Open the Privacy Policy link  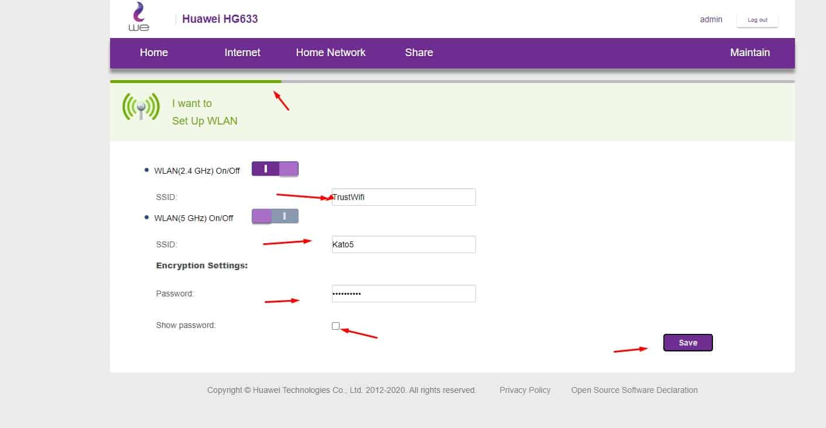525,390
